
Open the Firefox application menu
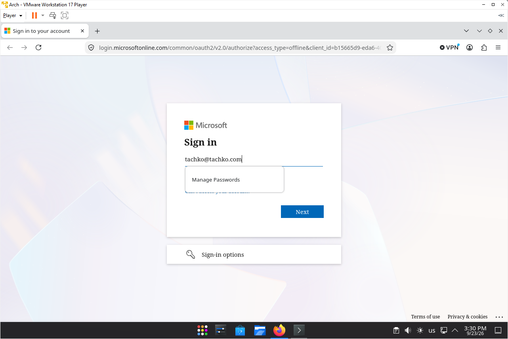pos(498,47)
